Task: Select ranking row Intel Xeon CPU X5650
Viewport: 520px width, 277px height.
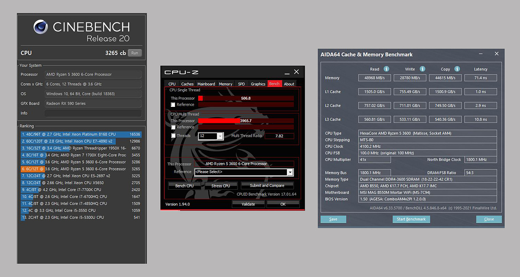Action: click(x=81, y=183)
